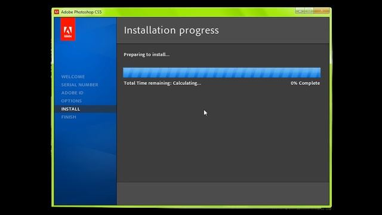Click the Adobe icon in the title bar

click(57, 12)
